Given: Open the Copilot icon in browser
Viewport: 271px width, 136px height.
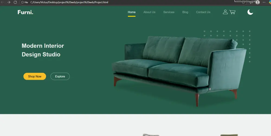Looking at the screenshot, I should pyautogui.click(x=270, y=2).
